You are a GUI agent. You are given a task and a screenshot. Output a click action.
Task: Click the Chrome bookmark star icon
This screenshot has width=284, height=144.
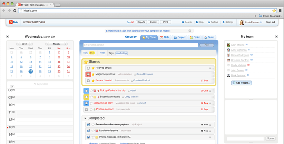coord(274,11)
